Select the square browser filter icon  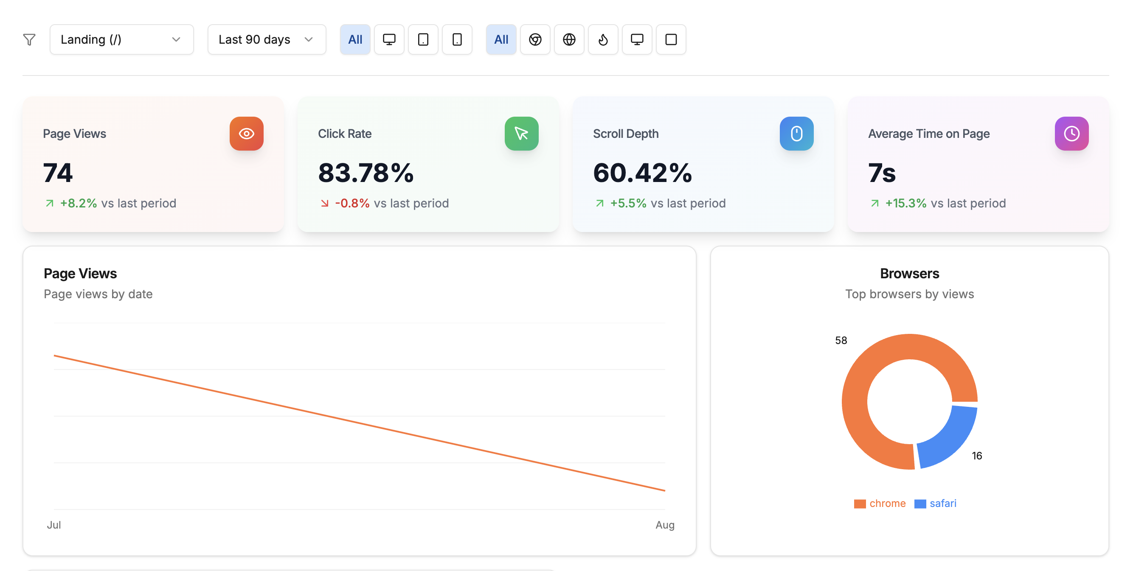[671, 39]
